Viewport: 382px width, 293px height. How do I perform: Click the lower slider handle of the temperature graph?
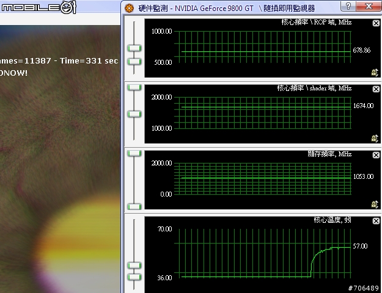tap(134, 277)
